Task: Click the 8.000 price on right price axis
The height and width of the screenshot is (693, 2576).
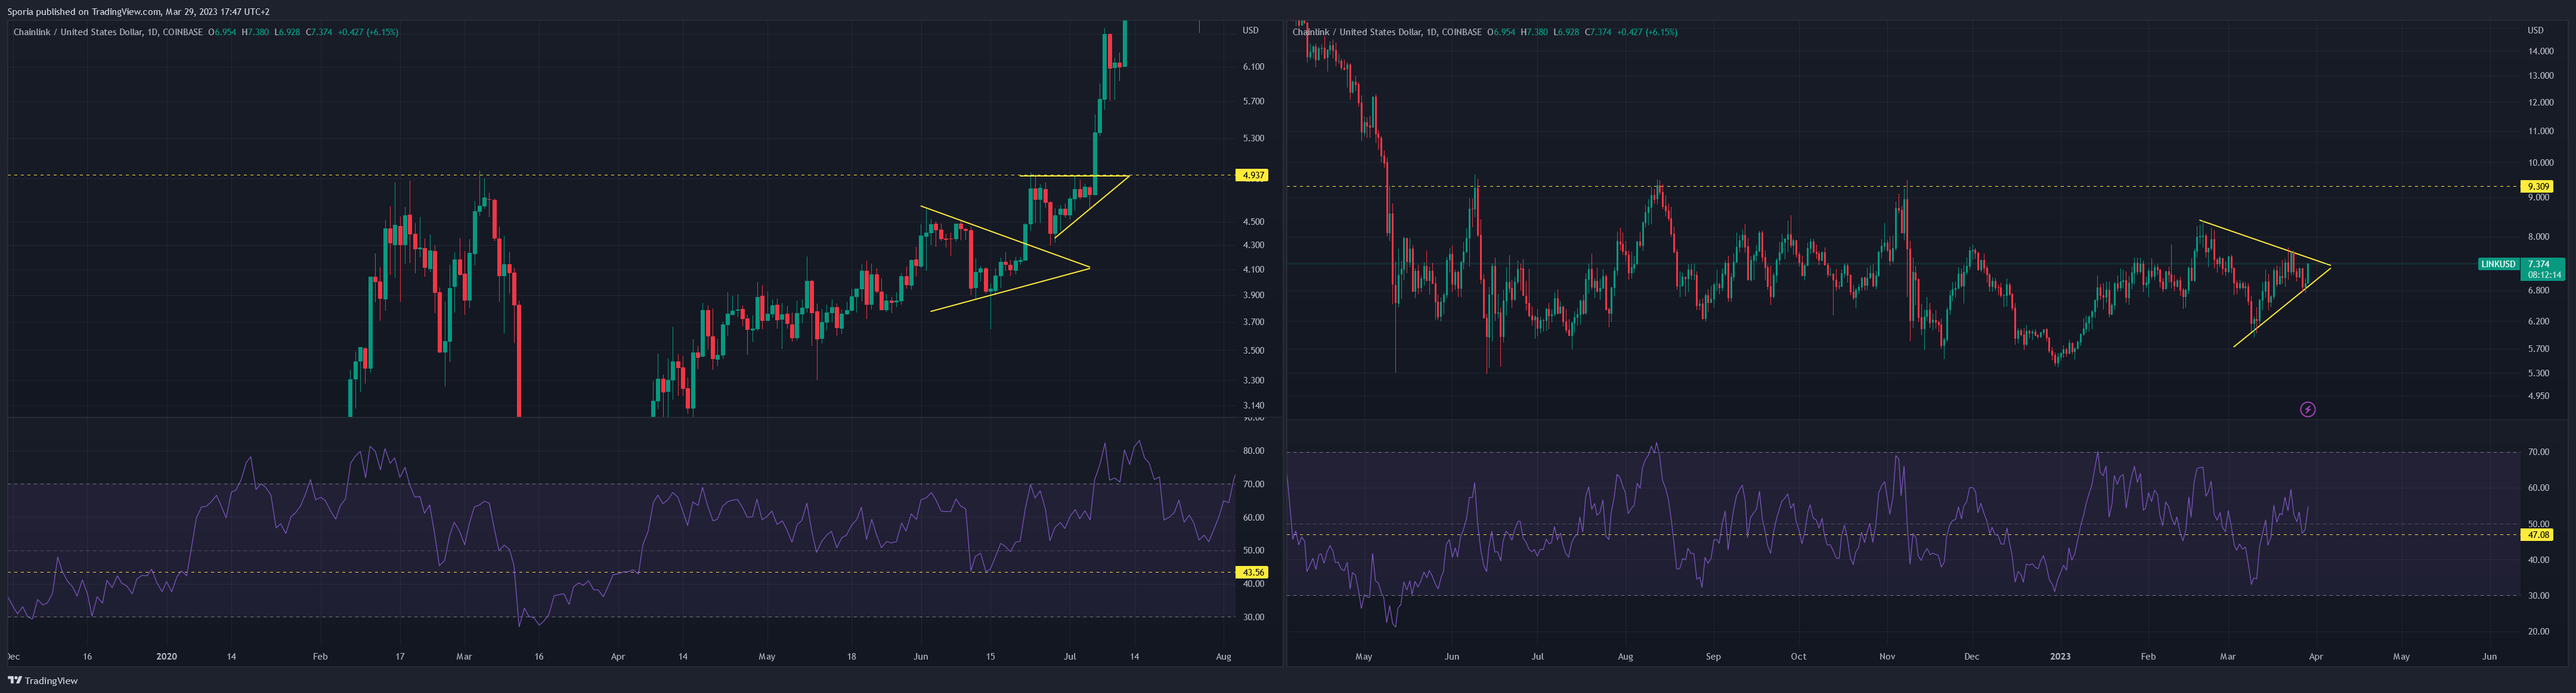Action: pyautogui.click(x=2538, y=238)
